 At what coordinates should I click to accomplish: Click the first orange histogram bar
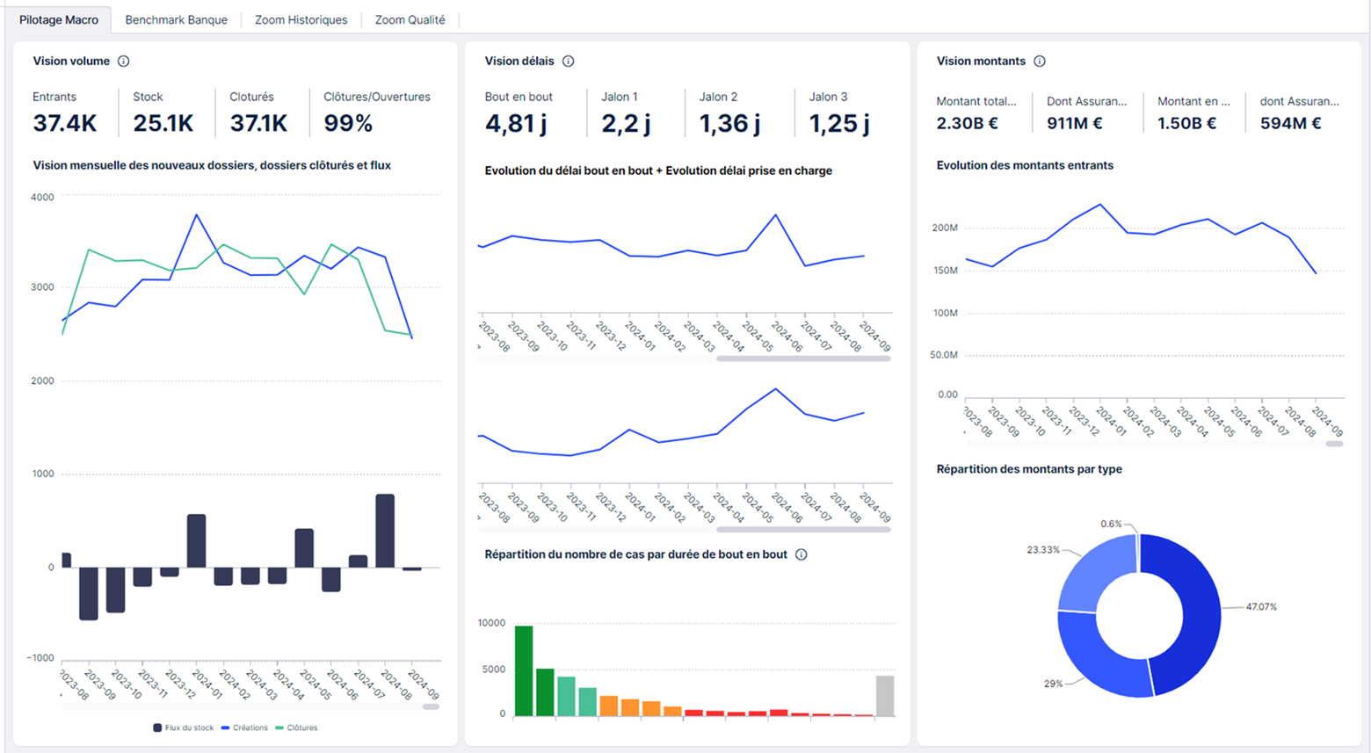[x=608, y=706]
